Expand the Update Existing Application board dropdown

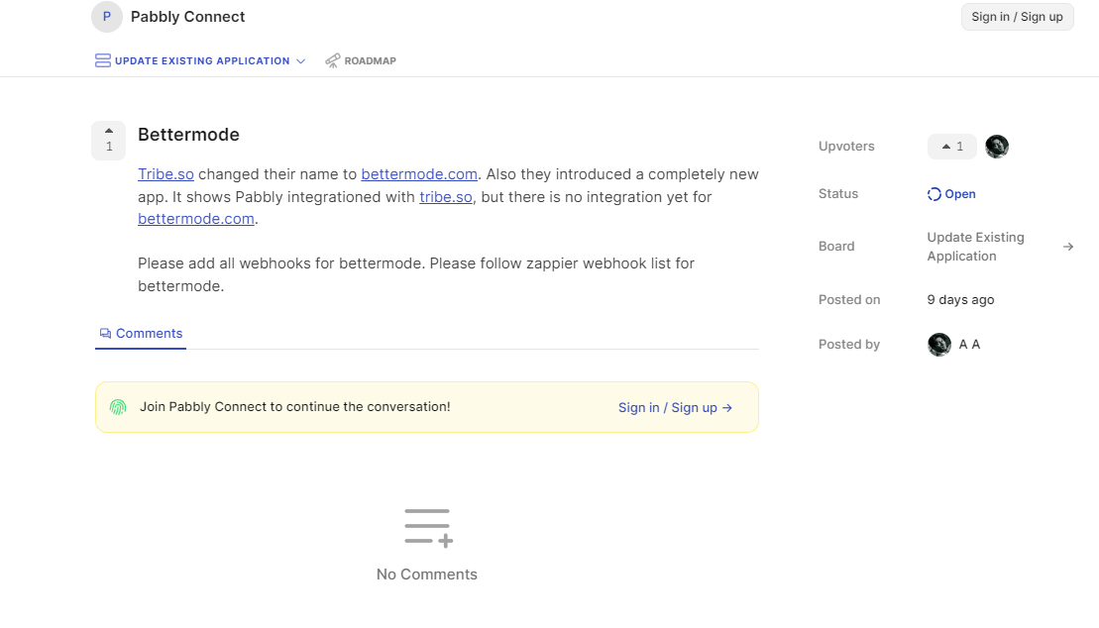click(x=201, y=61)
